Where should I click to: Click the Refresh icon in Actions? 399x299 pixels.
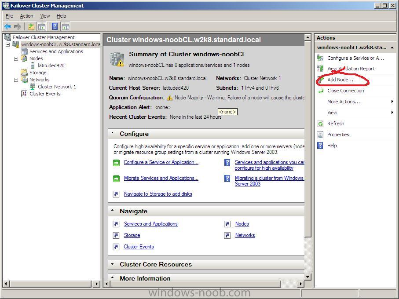click(320, 124)
